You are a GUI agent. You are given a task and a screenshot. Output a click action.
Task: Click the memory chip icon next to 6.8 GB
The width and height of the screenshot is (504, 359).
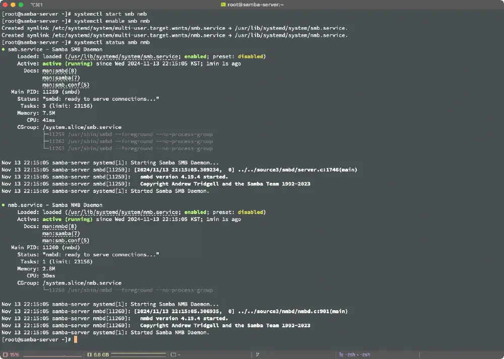(89, 354)
